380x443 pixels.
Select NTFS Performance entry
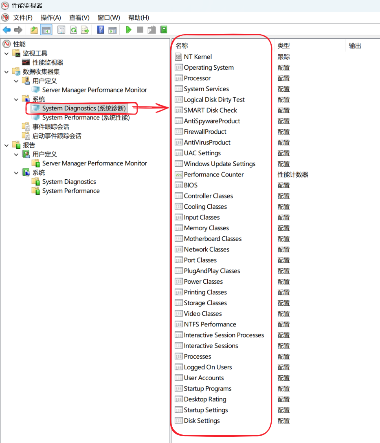210,324
